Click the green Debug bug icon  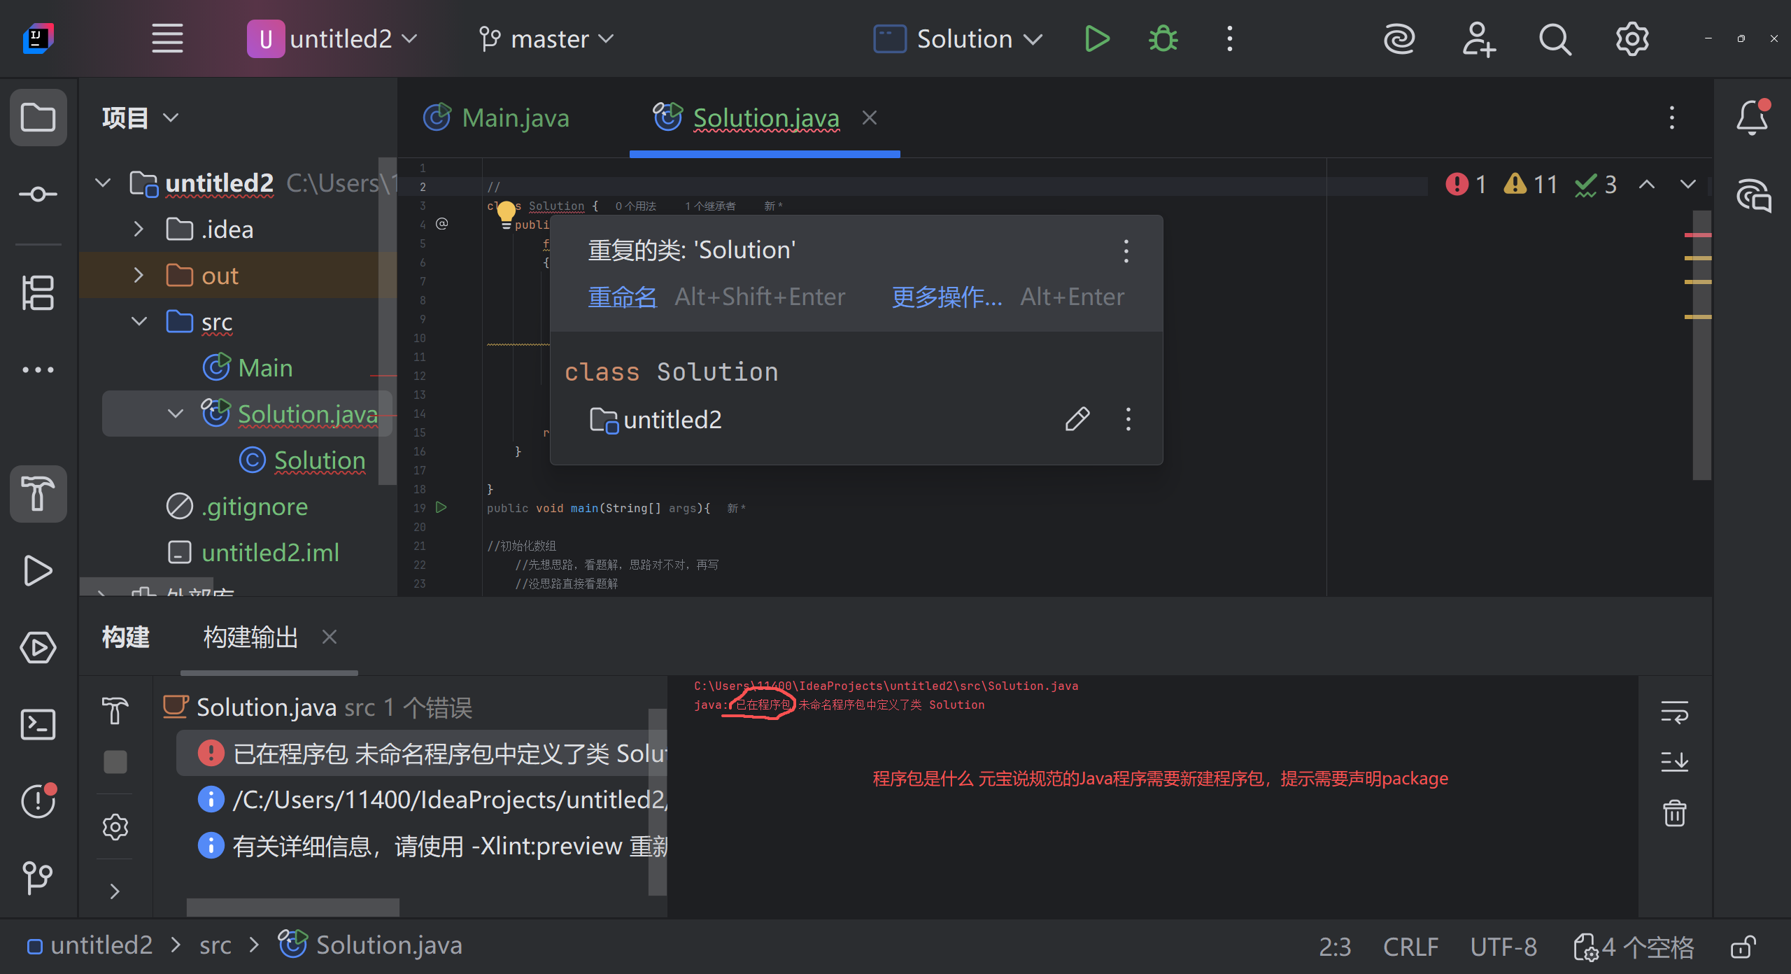tap(1163, 39)
